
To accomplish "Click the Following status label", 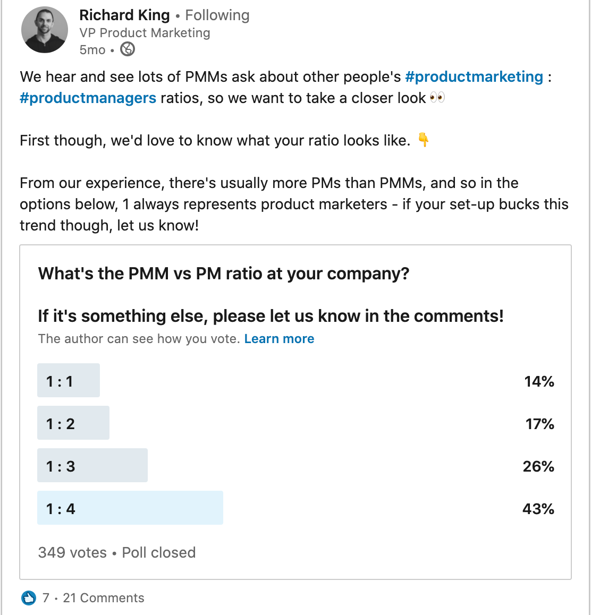I will (217, 15).
